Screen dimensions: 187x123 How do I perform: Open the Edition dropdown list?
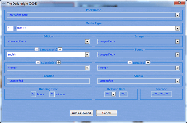pos(87,42)
